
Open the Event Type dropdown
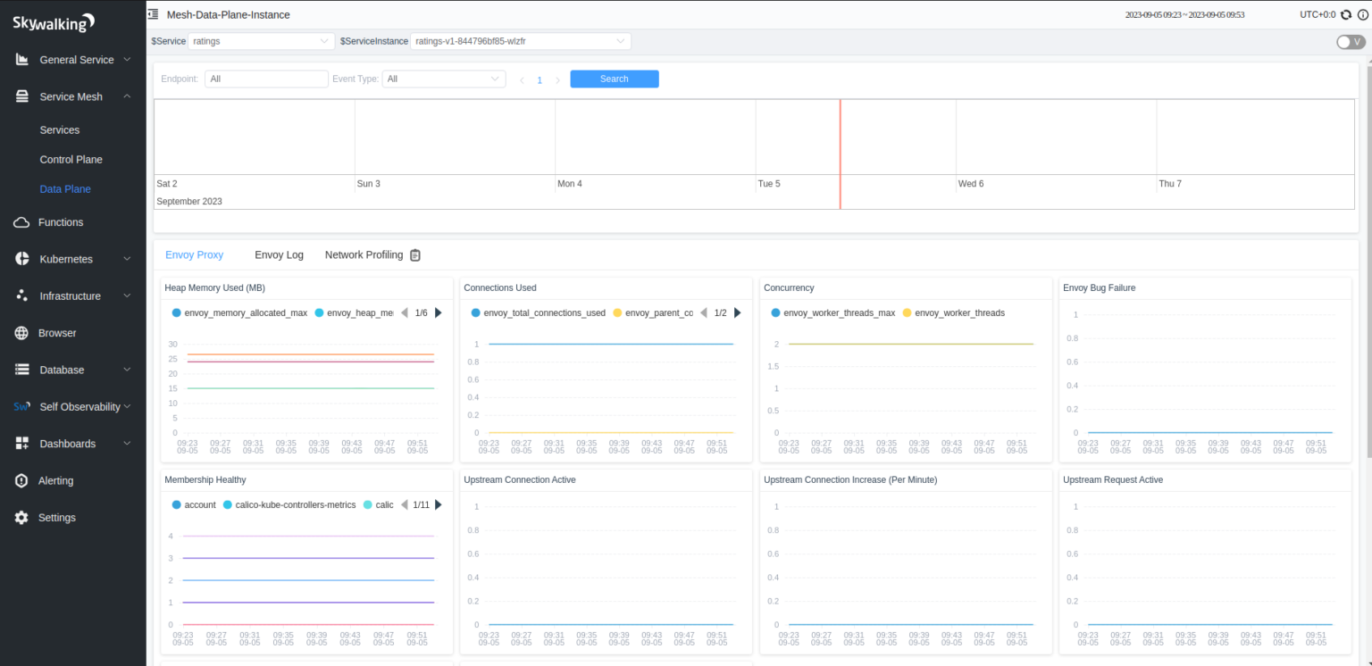coord(444,79)
